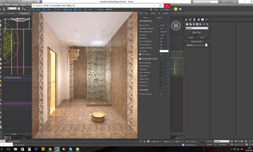This screenshot has height=152, width=253.
Task: Click the Exposure (EV) spinner arrows
Action: (168, 25)
